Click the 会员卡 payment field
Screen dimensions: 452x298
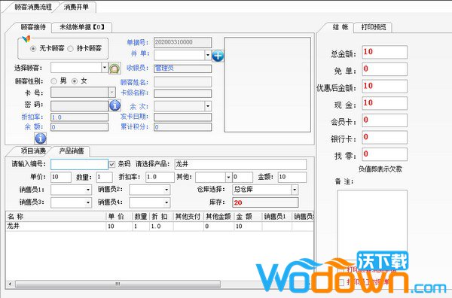tap(384, 120)
